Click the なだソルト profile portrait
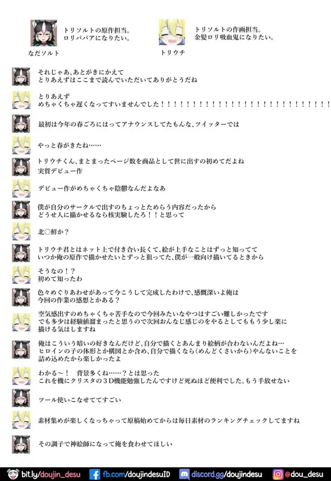The image size is (331, 481). tap(44, 33)
